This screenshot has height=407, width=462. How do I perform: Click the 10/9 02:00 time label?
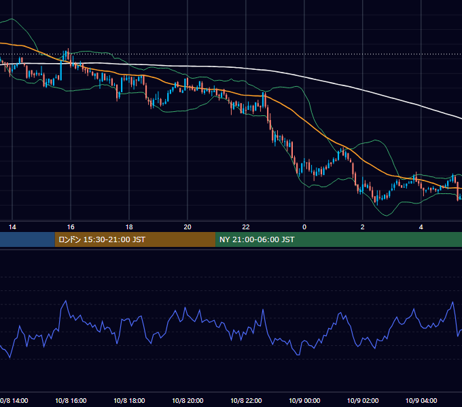pyautogui.click(x=363, y=400)
